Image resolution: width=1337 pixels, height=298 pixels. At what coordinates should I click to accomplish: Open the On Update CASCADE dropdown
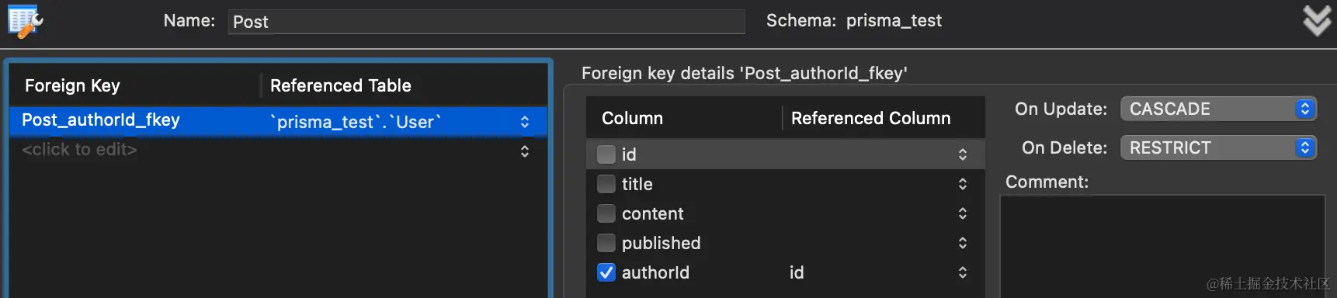(x=1219, y=109)
